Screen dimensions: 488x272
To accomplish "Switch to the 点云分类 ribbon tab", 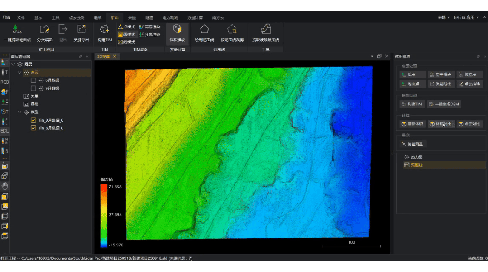I will point(77,17).
